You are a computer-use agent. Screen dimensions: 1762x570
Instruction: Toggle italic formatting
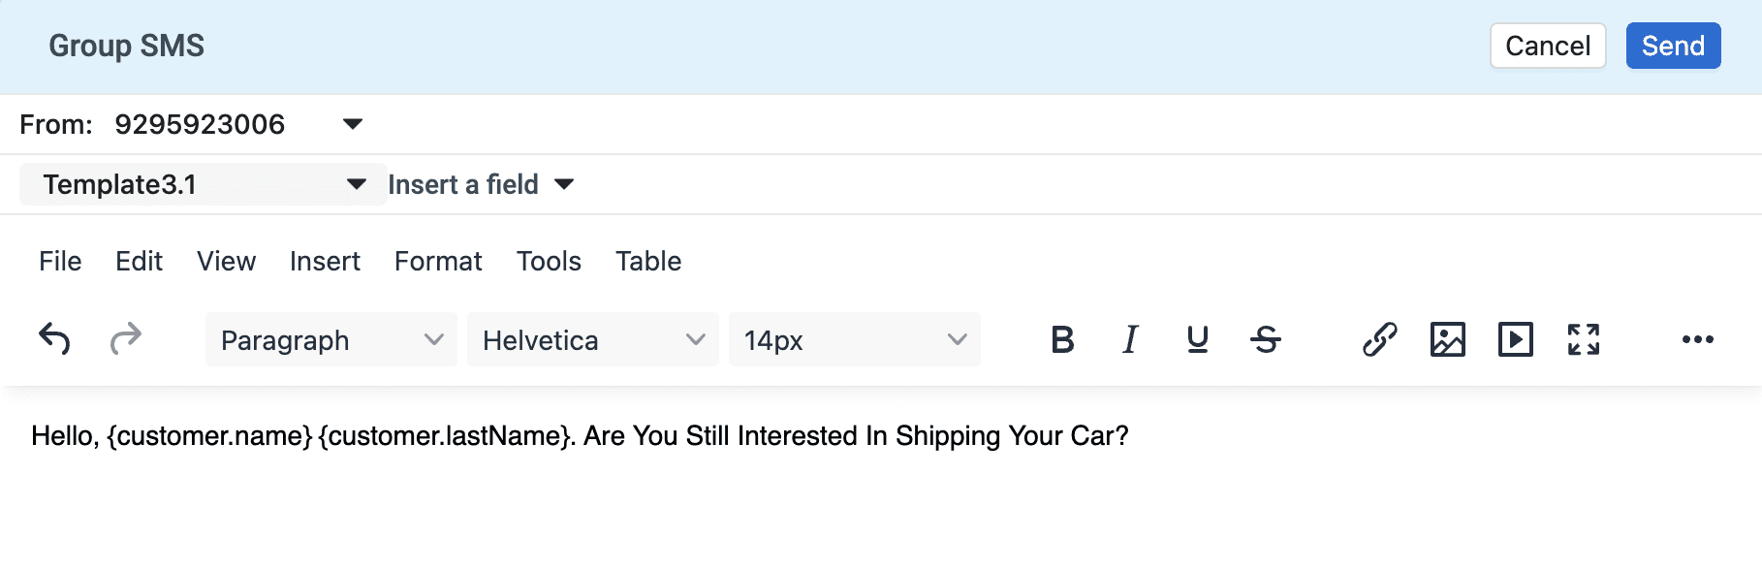click(x=1130, y=339)
